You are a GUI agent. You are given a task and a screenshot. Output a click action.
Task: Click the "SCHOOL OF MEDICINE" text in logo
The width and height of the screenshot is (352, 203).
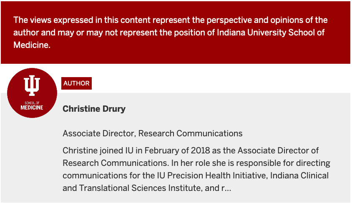pyautogui.click(x=32, y=106)
